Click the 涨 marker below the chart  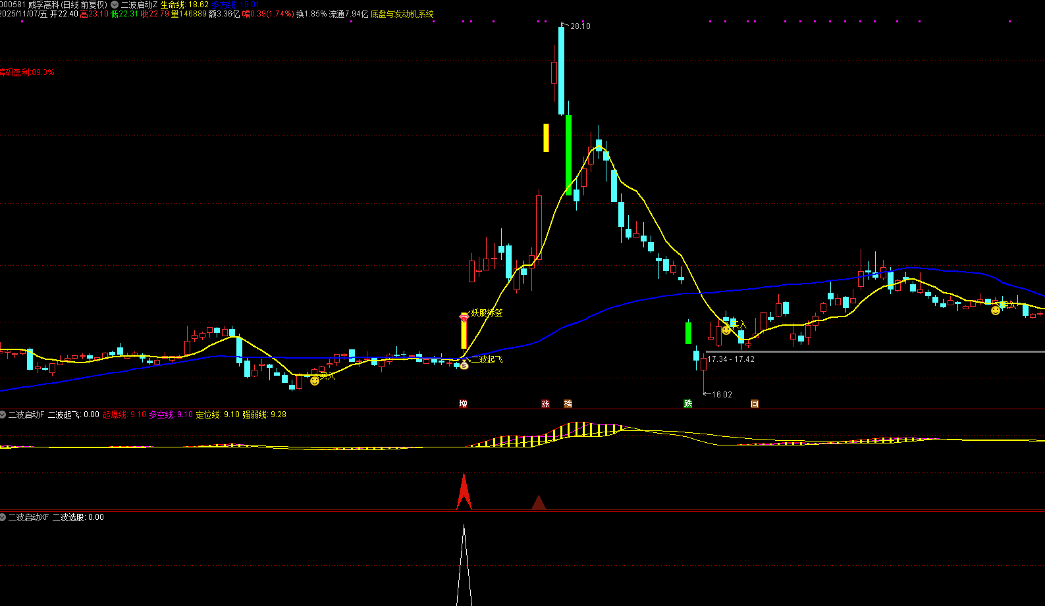pyautogui.click(x=545, y=403)
